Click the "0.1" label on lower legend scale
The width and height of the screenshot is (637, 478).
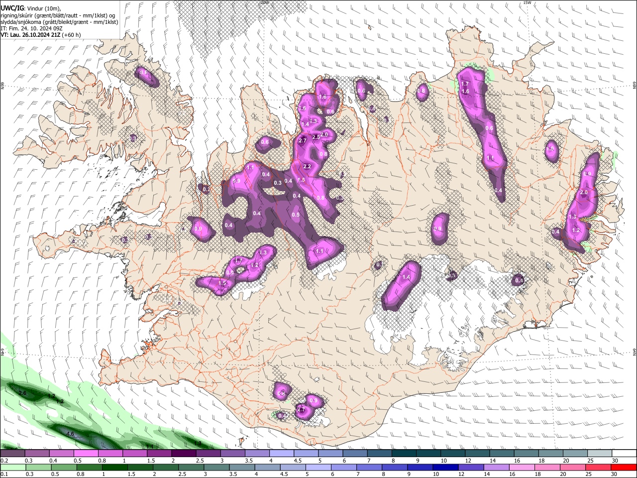(4, 474)
